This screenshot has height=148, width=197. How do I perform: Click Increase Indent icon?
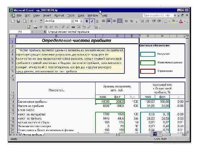[x=159, y=21]
